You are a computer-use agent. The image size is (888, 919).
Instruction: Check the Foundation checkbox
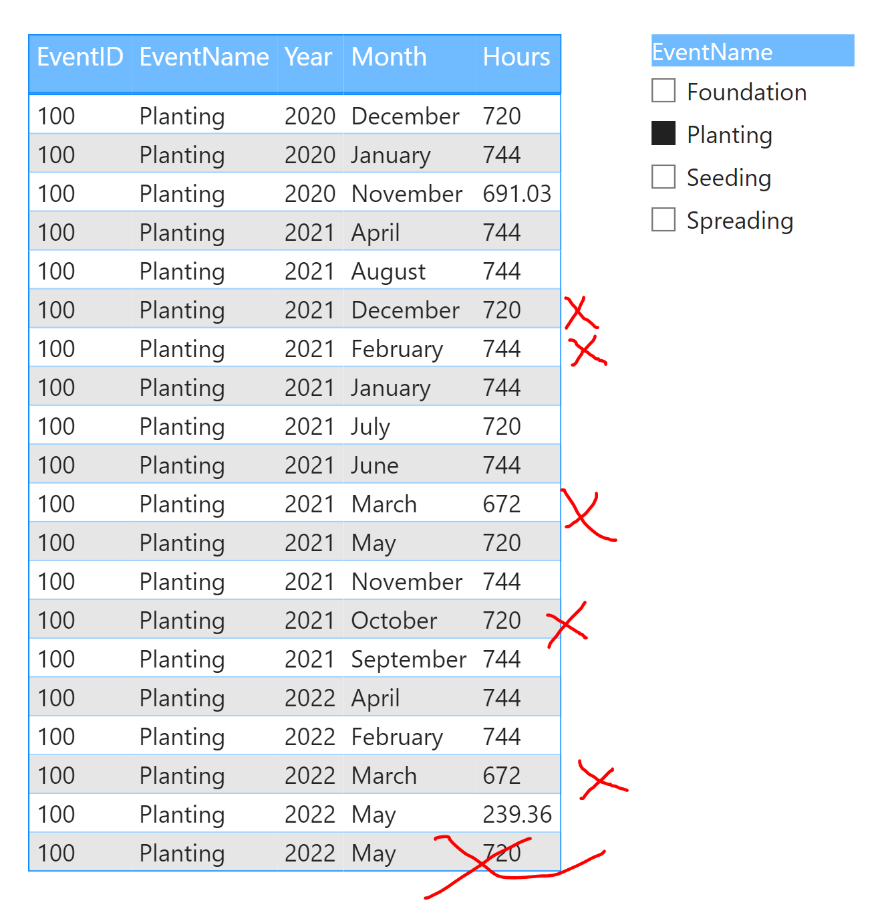663,91
